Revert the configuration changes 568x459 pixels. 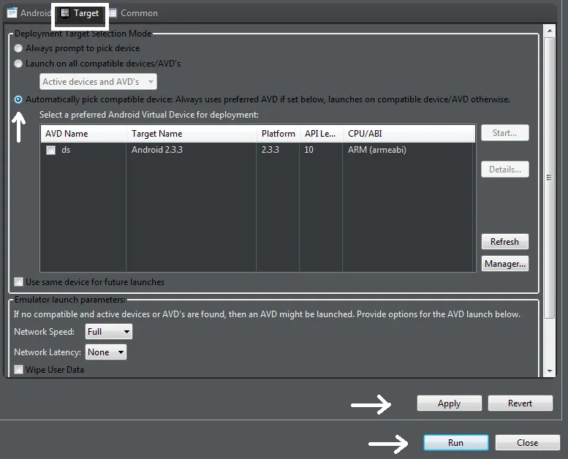pyautogui.click(x=520, y=403)
